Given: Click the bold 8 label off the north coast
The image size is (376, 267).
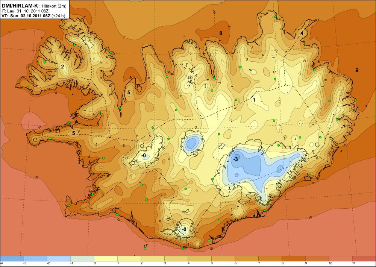Looking at the screenshot, I should [221, 33].
